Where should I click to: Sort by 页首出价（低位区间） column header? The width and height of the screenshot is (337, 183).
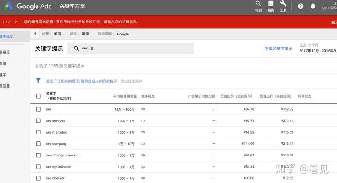[x=236, y=96]
